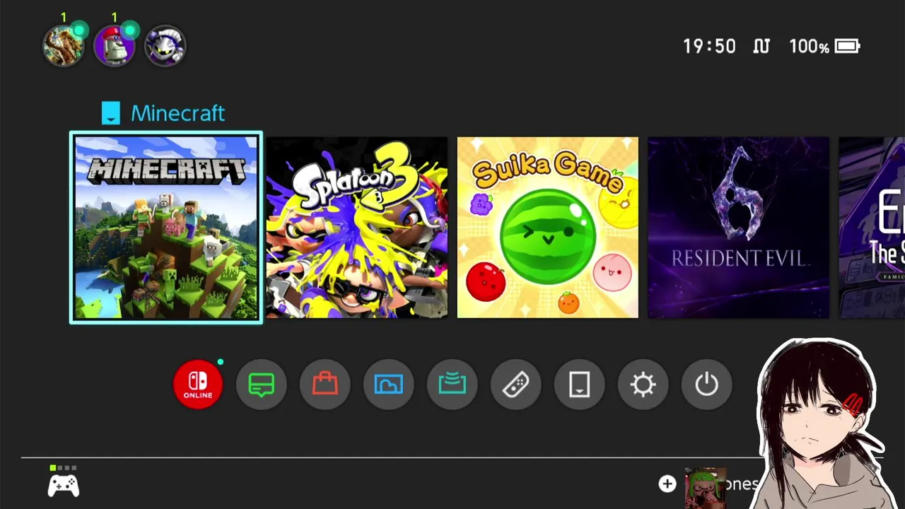Open the Meta Knight user avatar

click(x=165, y=46)
